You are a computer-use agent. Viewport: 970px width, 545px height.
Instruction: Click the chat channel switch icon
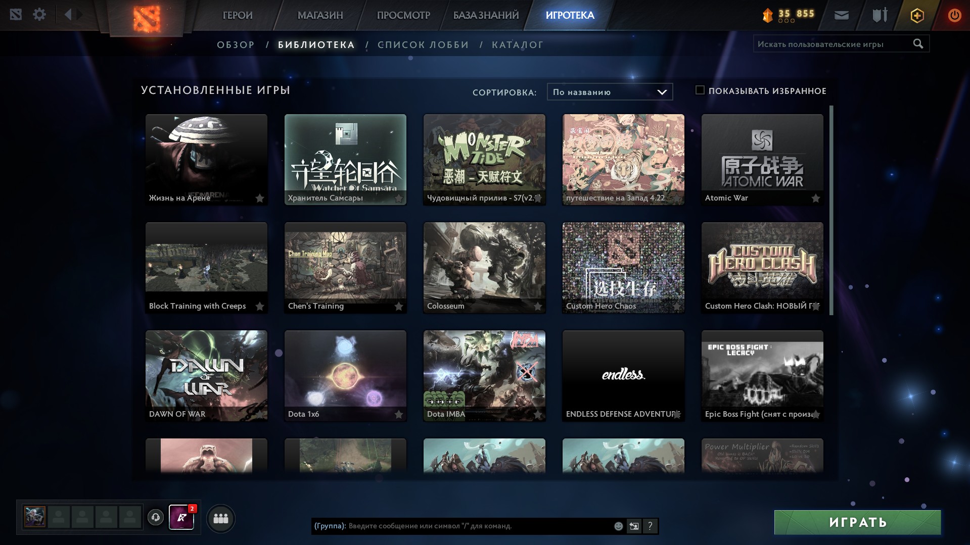pos(634,526)
